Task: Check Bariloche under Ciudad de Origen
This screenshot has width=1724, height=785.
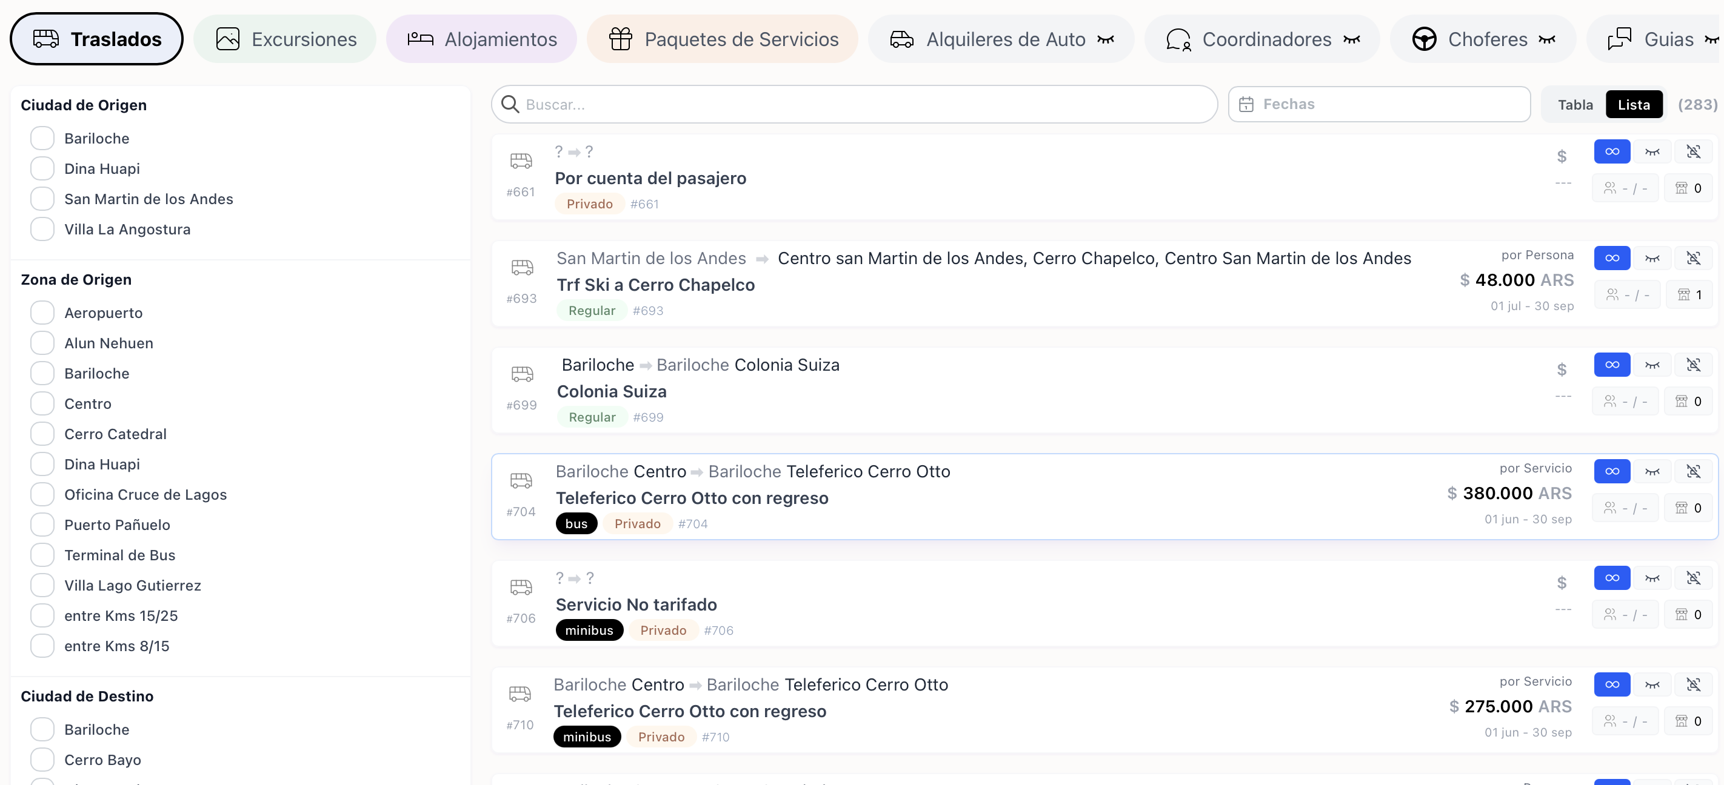Action: tap(42, 139)
